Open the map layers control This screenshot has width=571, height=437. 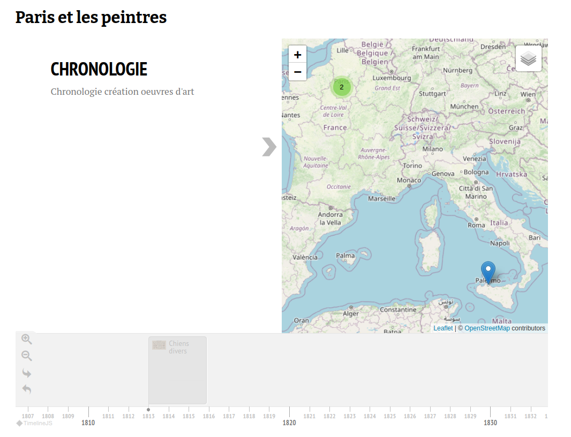point(528,58)
